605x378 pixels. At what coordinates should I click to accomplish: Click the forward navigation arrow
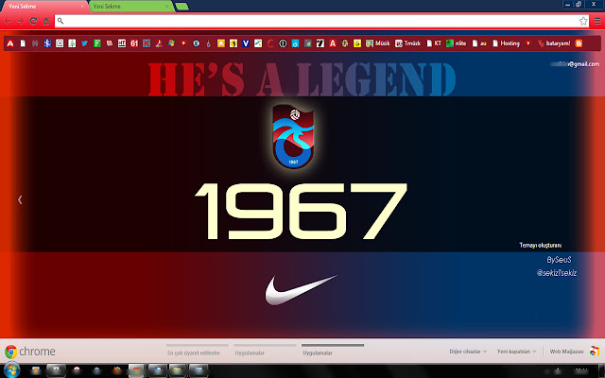tap(21, 21)
